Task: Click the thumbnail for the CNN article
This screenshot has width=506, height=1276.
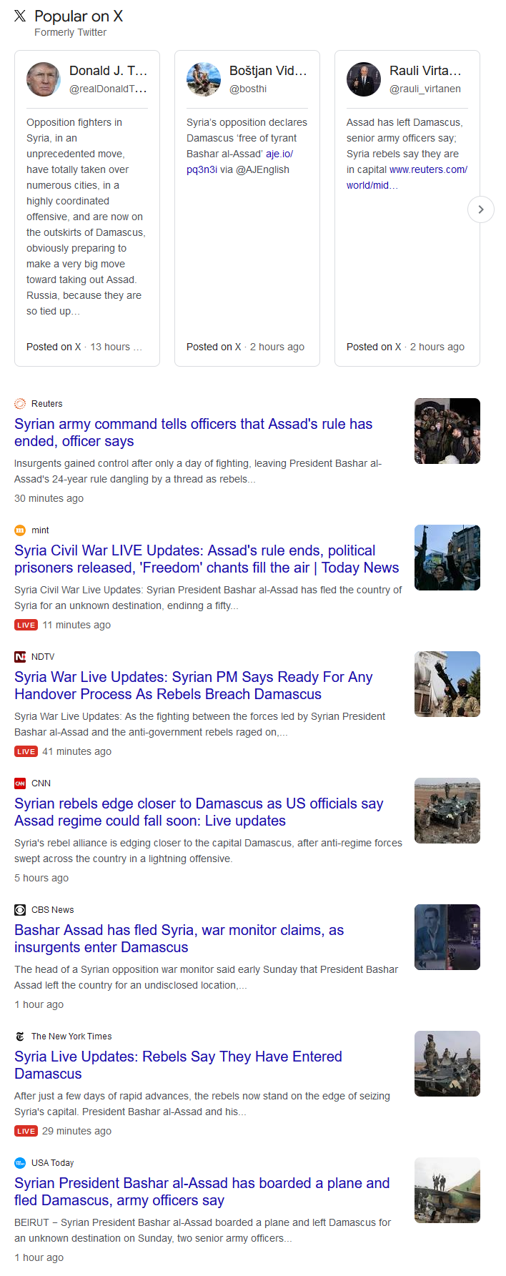Action: [x=447, y=811]
